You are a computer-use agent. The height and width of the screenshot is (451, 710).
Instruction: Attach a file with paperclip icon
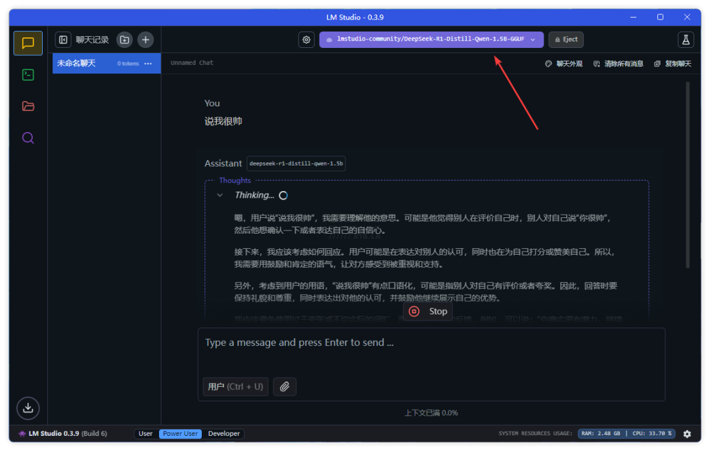[x=284, y=387]
